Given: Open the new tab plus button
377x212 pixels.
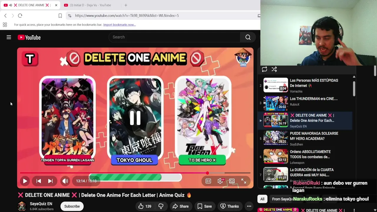Looking at the screenshot, I should click(x=126, y=5).
